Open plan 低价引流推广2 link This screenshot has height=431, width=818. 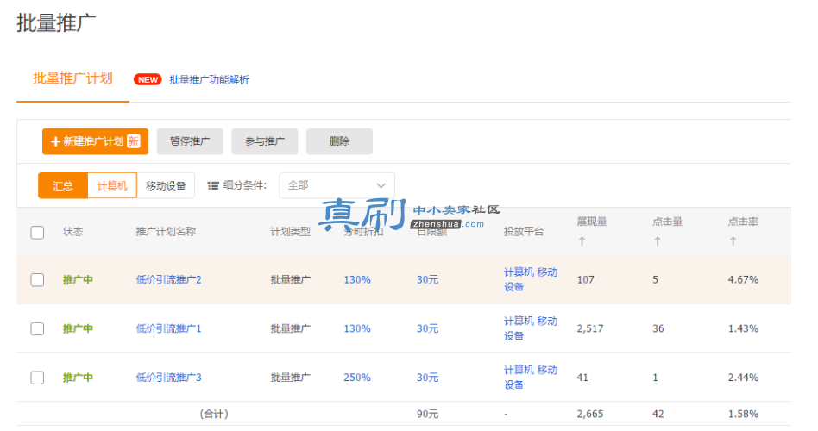coord(168,280)
